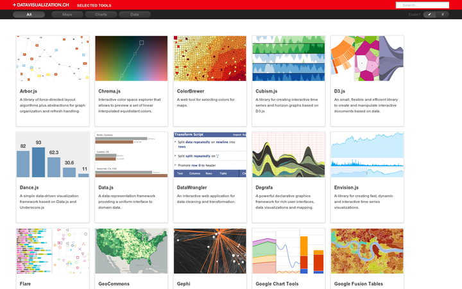Open the DataWrangler Transform Script thumbnail

210,155
